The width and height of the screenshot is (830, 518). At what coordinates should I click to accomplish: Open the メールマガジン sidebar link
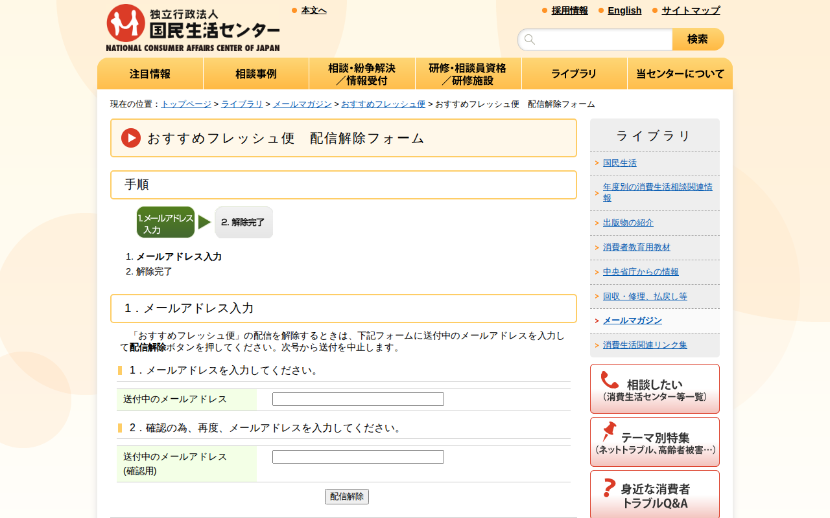[632, 321]
